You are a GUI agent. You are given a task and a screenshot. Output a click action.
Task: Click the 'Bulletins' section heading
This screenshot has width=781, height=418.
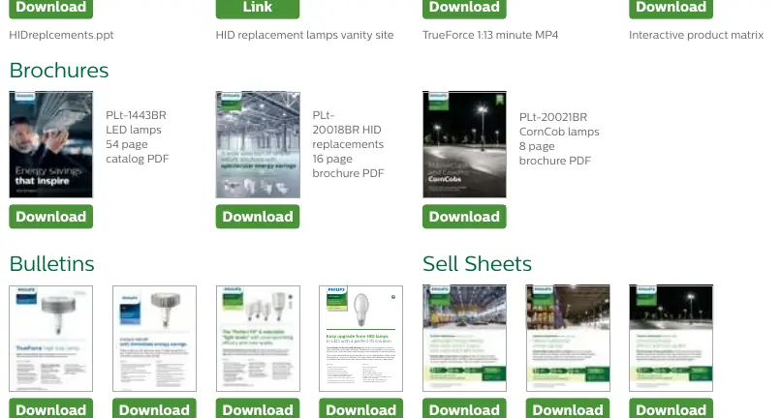(51, 264)
